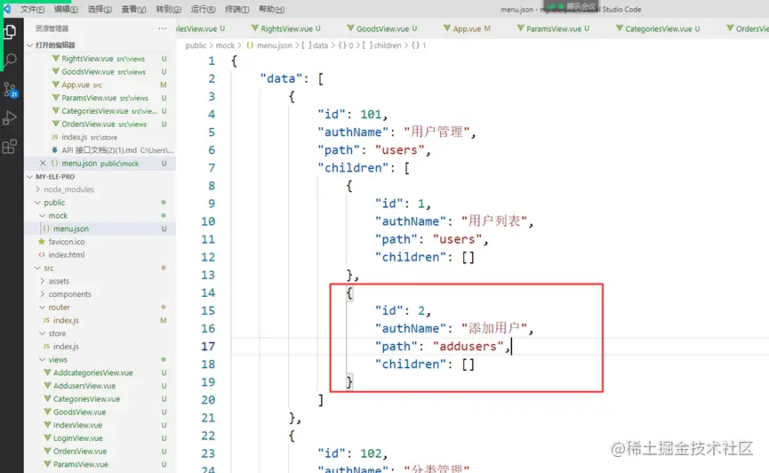Collapse the router folder

(x=59, y=307)
